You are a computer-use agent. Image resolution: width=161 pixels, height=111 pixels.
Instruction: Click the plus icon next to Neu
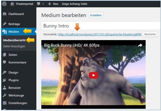click(x=49, y=4)
